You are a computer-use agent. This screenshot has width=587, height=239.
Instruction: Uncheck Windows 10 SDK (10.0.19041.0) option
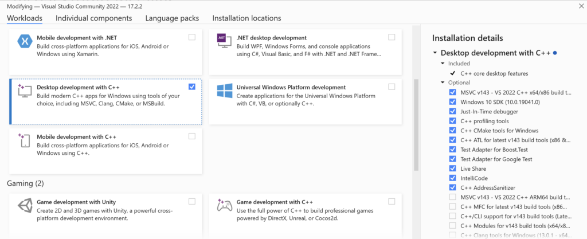point(453,102)
